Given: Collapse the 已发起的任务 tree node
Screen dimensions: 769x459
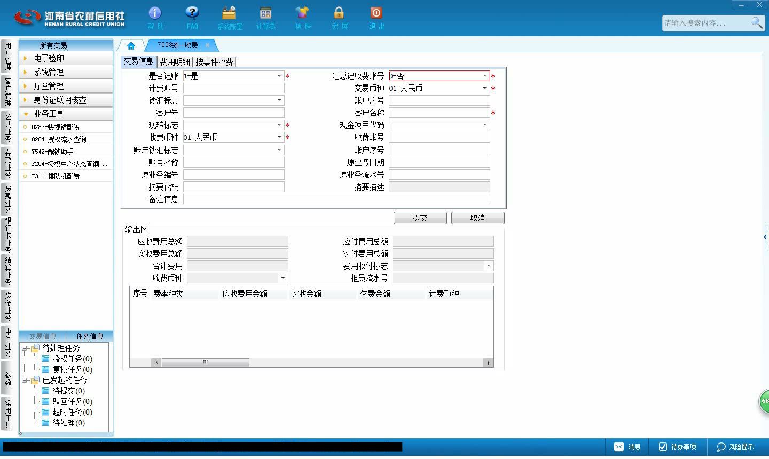Looking at the screenshot, I should click(24, 380).
